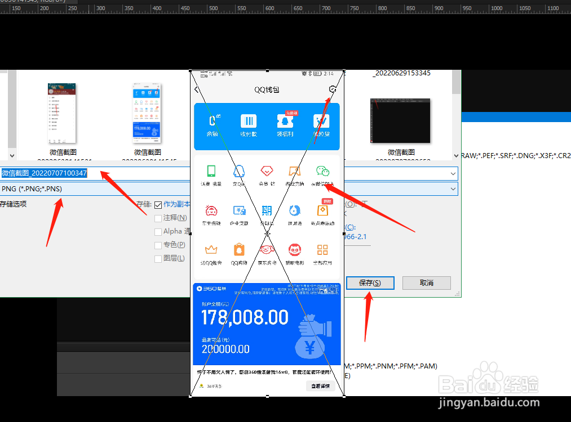
Task: Click the file name input field
Action: click(x=229, y=173)
